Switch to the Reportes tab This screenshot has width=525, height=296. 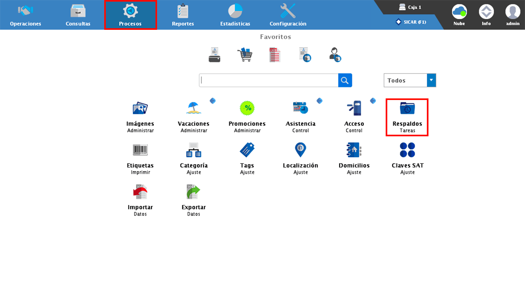(183, 15)
